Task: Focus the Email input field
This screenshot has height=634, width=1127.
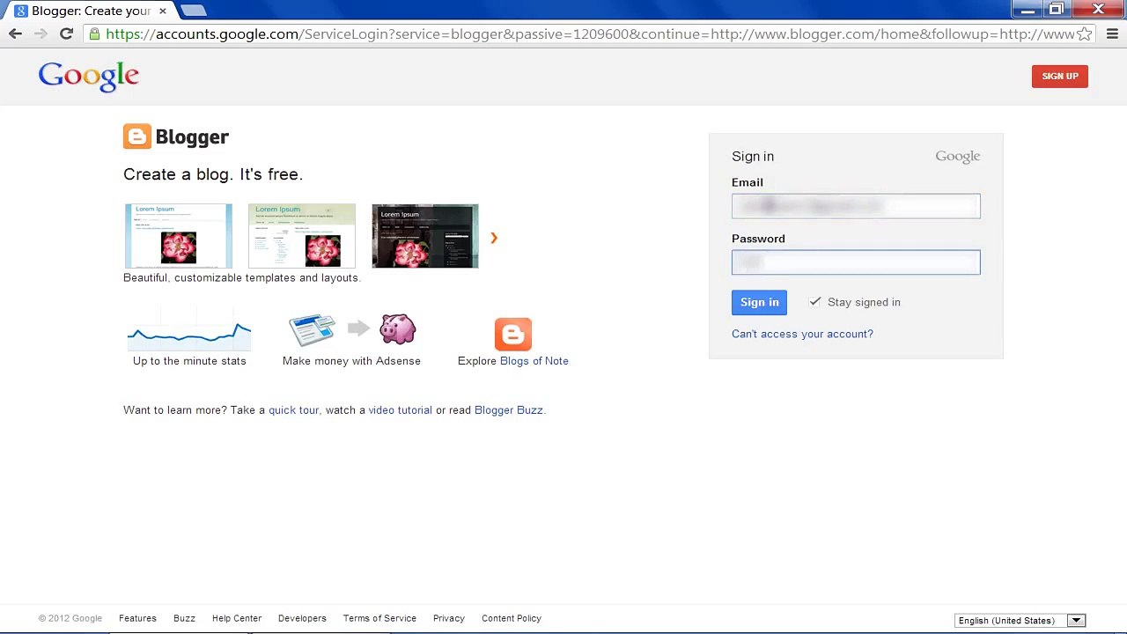Action: tap(856, 206)
